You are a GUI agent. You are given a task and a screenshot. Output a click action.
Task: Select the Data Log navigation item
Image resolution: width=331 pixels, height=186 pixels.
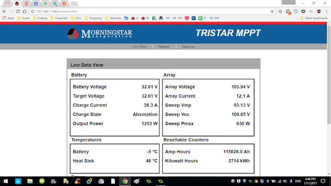point(188,47)
